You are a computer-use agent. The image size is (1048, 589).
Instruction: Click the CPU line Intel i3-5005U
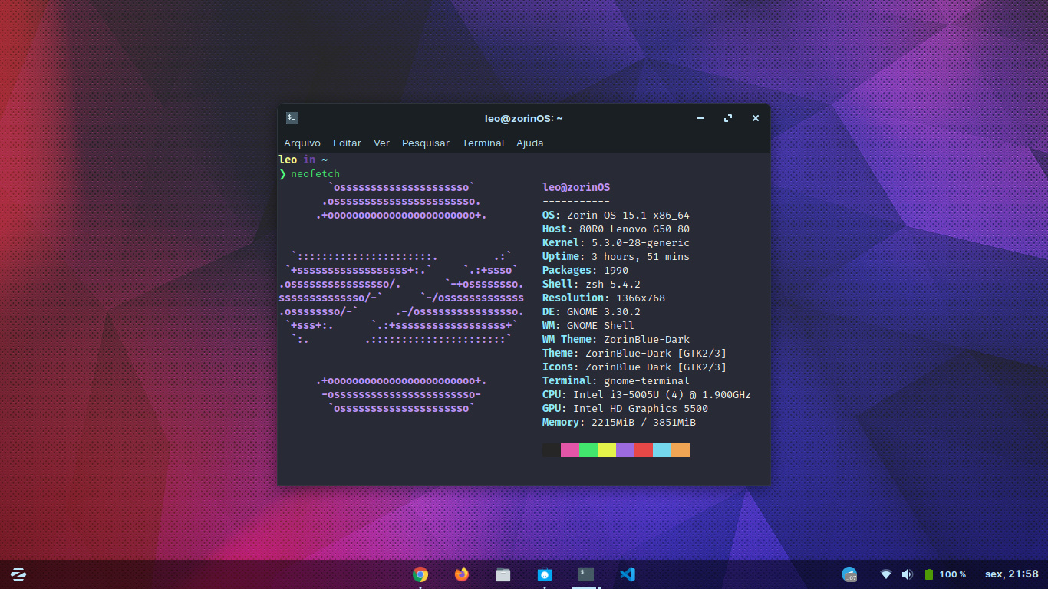pos(647,395)
